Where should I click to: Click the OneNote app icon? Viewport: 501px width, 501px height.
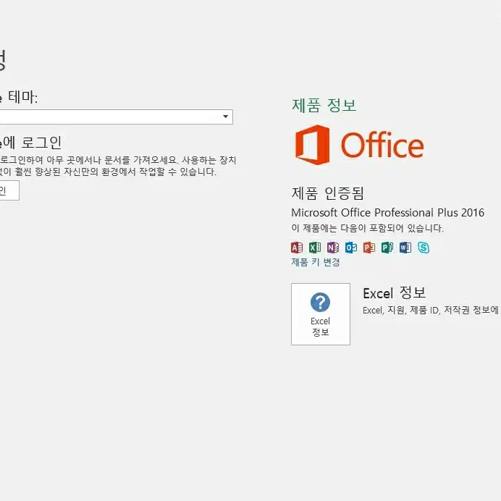[333, 248]
